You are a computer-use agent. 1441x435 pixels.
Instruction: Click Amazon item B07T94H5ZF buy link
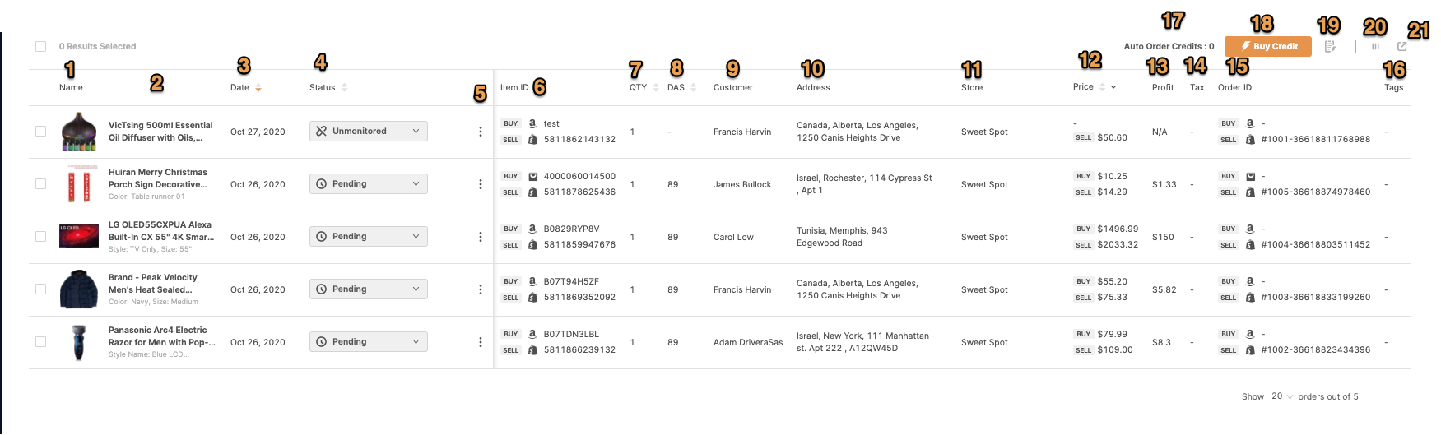[x=571, y=281]
